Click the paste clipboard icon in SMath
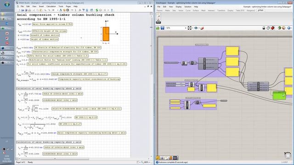This screenshot has height=165, width=294. [x=41, y=10]
